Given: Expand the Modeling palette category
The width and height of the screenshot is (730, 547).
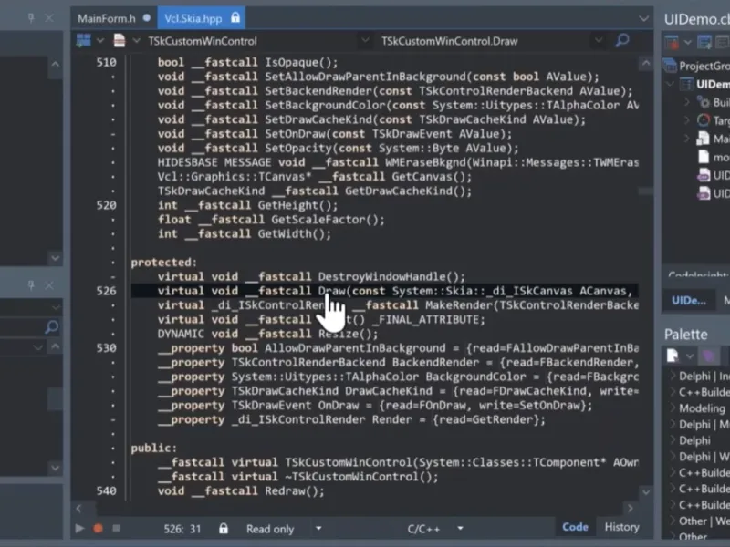Looking at the screenshot, I should 673,408.
